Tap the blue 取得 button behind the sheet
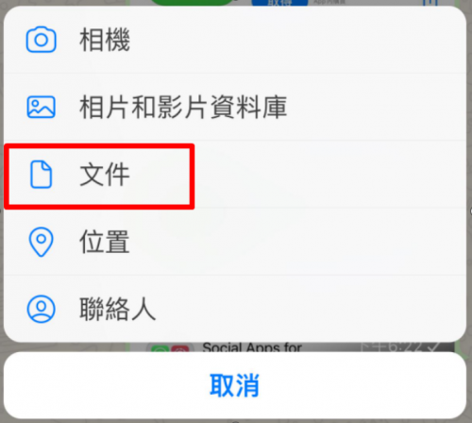The height and width of the screenshot is (423, 472). tap(279, 3)
